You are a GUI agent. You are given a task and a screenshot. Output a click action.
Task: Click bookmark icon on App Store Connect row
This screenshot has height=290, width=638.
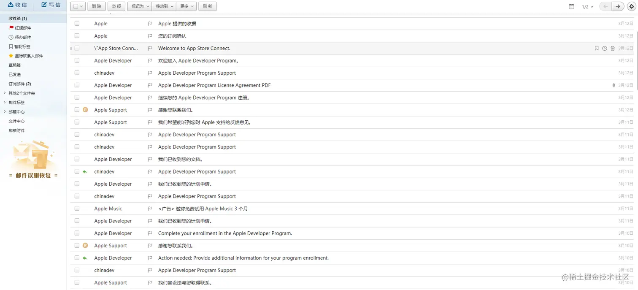click(x=597, y=49)
